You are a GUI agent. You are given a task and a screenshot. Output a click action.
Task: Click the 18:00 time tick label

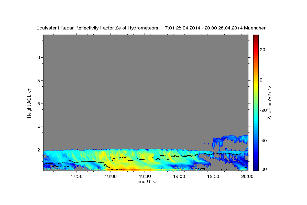tap(111, 177)
